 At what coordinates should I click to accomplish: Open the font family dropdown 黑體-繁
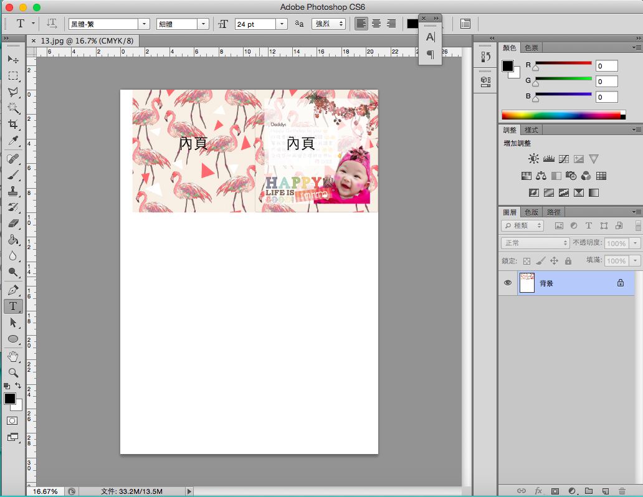[x=145, y=24]
